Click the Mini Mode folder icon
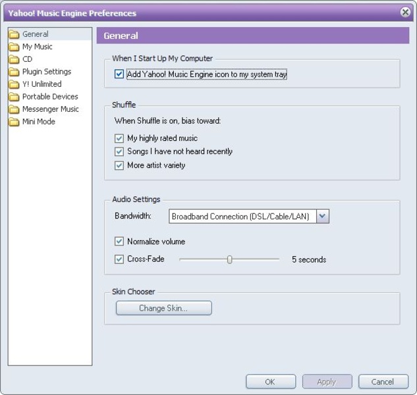 click(x=14, y=122)
